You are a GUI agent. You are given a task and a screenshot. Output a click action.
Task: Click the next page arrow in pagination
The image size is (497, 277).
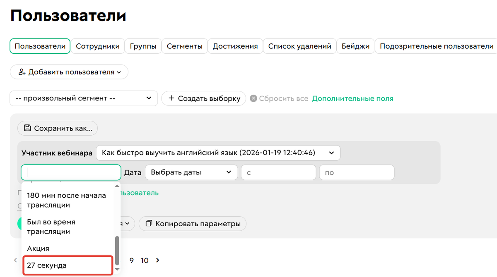(x=157, y=260)
